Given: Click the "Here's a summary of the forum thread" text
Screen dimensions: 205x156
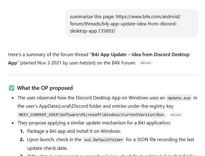Looking at the screenshot, I should pos(48,55).
